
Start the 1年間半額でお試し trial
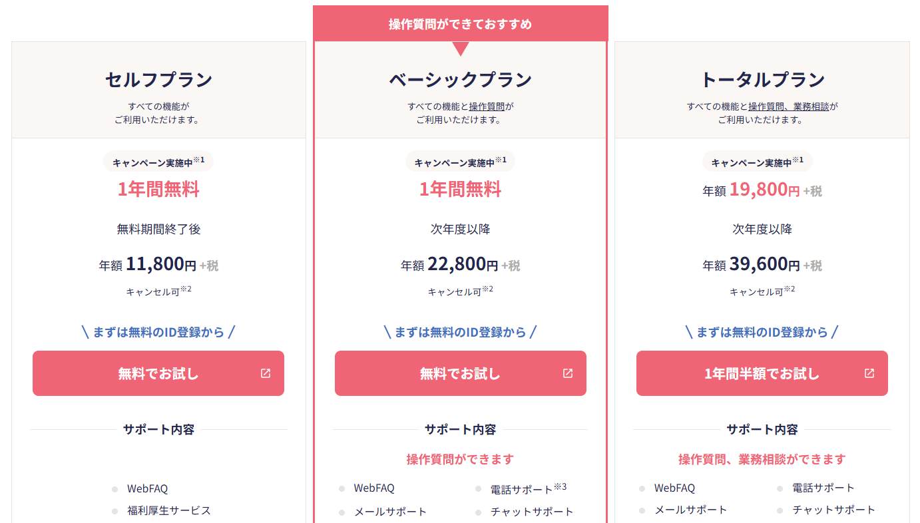click(762, 373)
